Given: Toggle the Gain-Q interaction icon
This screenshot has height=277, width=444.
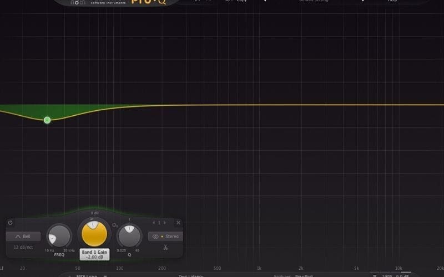Looking at the screenshot, I should click(115, 225).
